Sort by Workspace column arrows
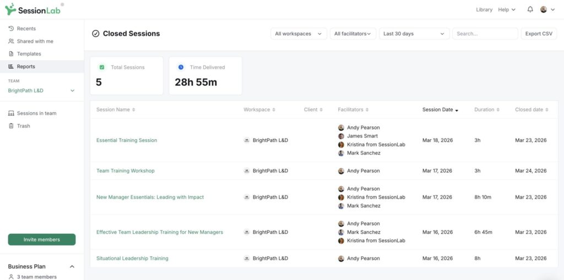564x280 pixels. 273,109
